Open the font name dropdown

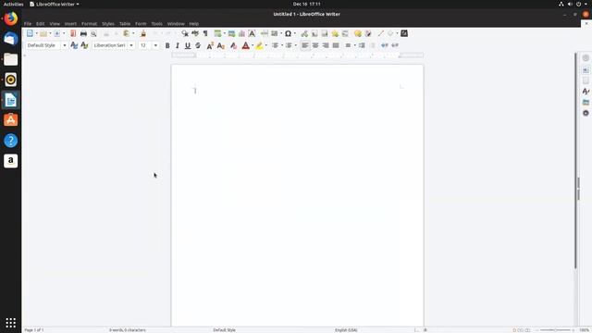coord(131,45)
